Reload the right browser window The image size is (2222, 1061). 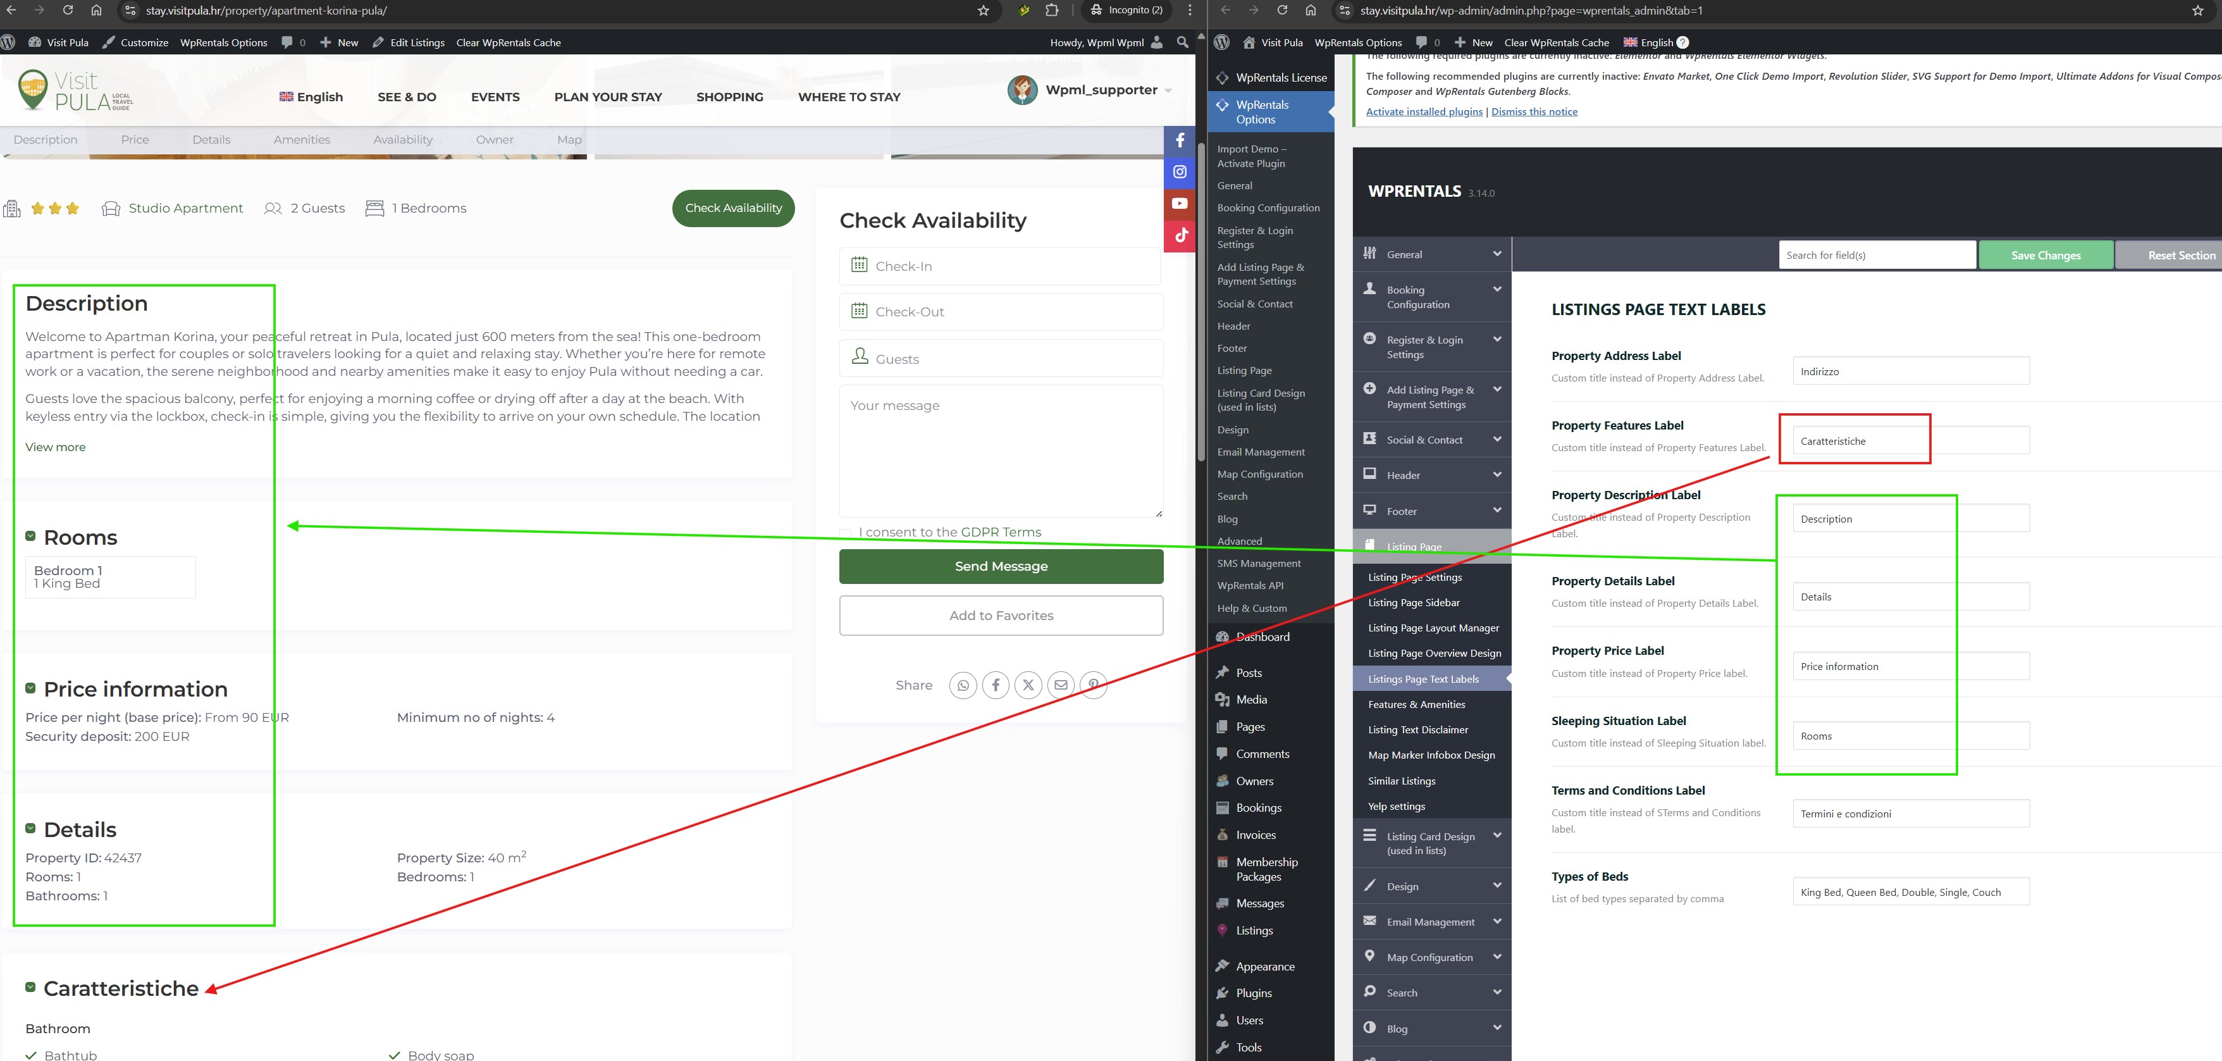pyautogui.click(x=1282, y=10)
